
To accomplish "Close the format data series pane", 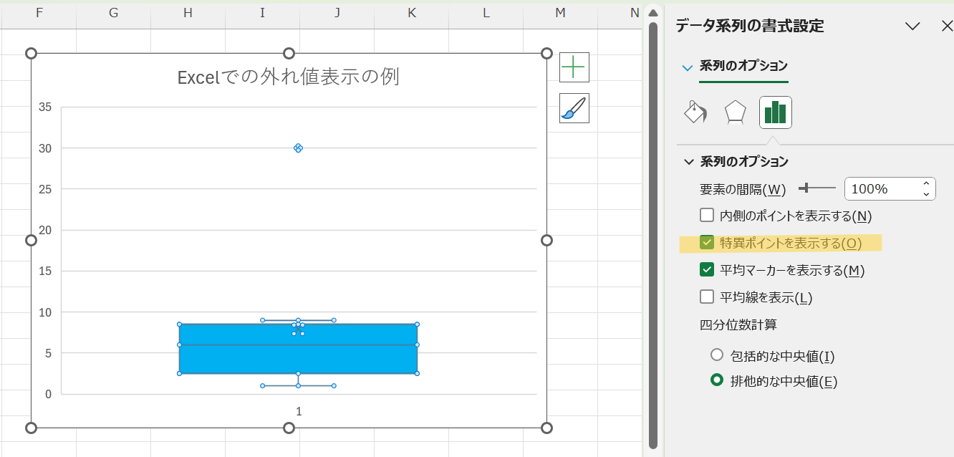I will coord(946,27).
